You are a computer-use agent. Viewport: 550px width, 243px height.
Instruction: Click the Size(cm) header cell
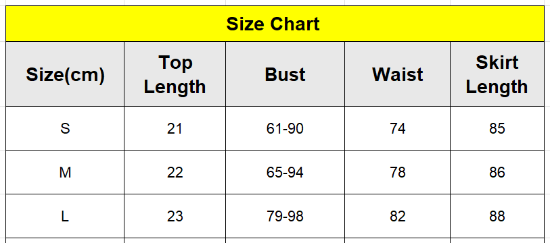[65, 74]
